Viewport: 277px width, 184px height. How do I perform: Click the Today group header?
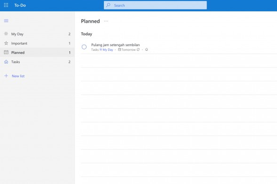(x=87, y=34)
